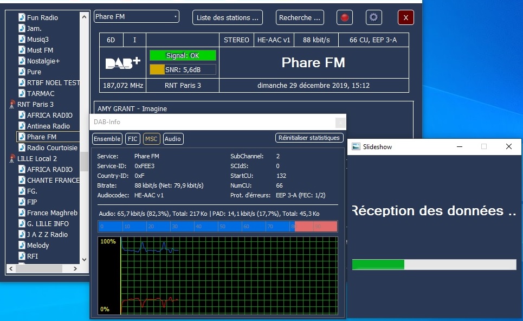Viewport: 523px width, 321px height.
Task: Click the CHANTE FRANCE note icon
Action: click(x=22, y=180)
